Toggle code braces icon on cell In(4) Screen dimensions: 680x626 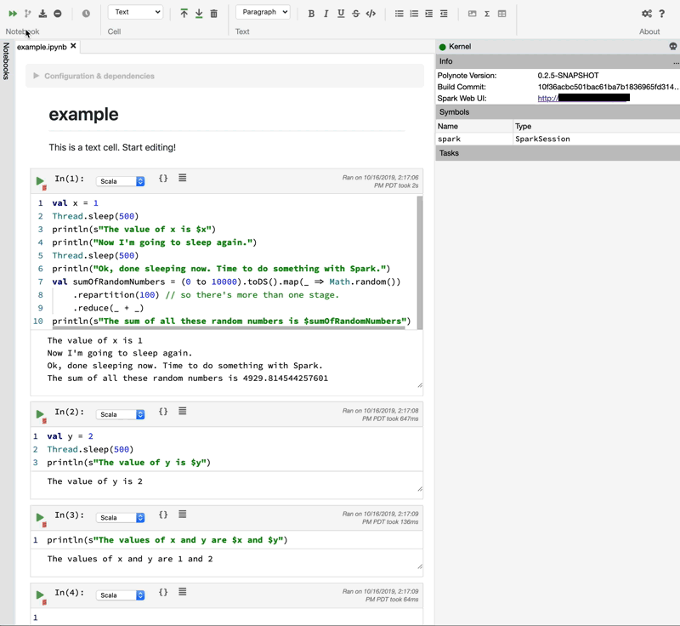coord(163,592)
